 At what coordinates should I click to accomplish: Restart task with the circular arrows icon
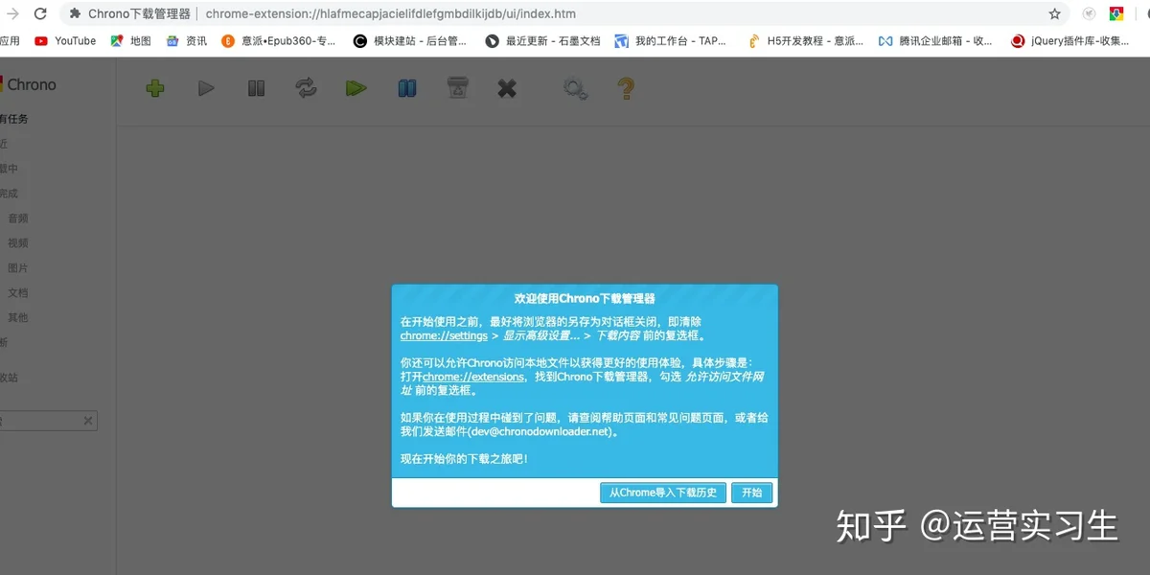306,88
